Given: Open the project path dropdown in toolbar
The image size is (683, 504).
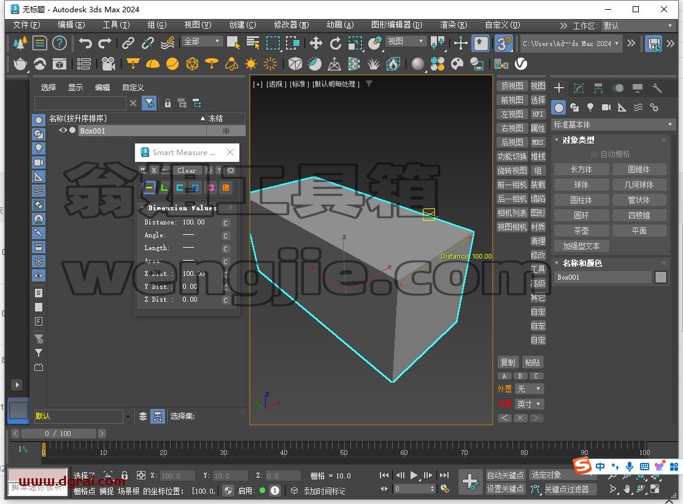Looking at the screenshot, I should pyautogui.click(x=571, y=44).
